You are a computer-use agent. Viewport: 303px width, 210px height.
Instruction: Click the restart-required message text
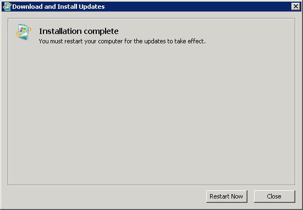122,41
